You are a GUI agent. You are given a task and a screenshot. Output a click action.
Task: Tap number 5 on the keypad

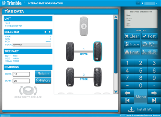141,71
